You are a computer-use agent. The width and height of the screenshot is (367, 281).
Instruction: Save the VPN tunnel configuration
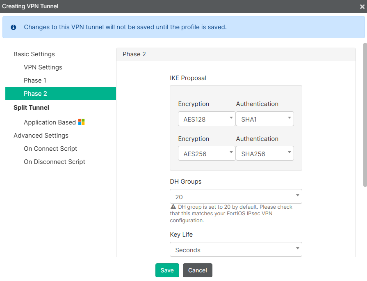point(167,270)
